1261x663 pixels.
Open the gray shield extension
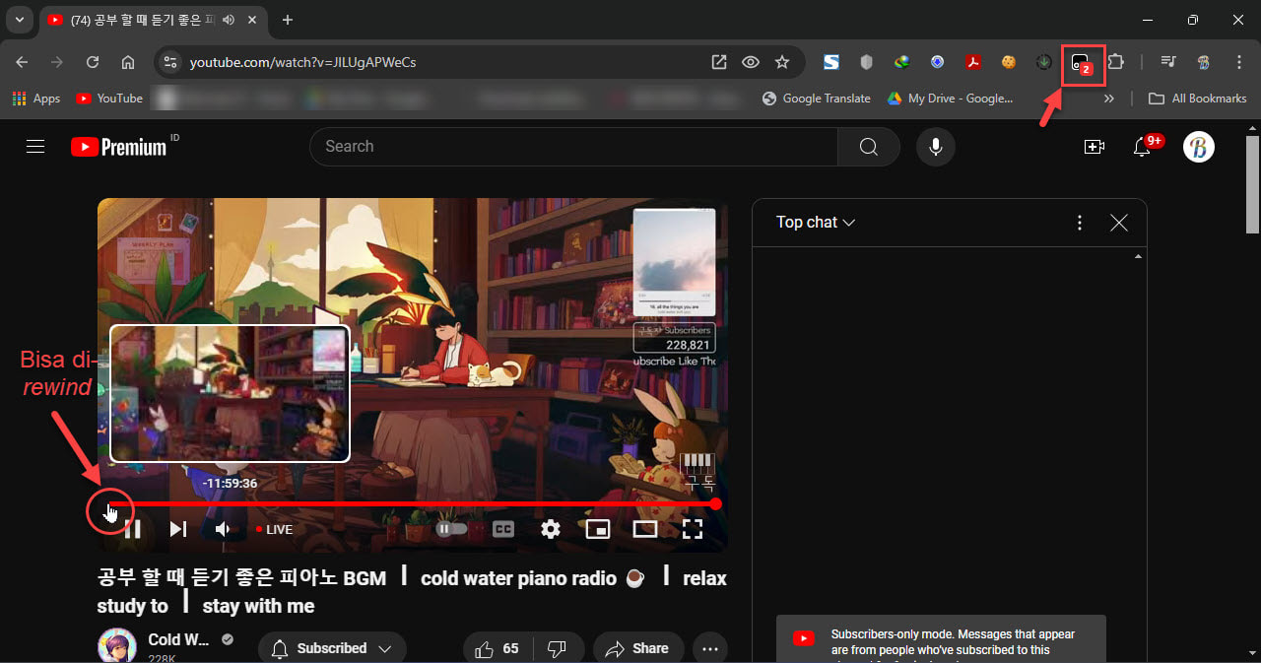coord(867,62)
